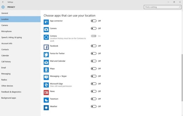This screenshot has height=116, width=183.
Task: Go to Feedback & diagnostics settings
Action: [x=11, y=92]
